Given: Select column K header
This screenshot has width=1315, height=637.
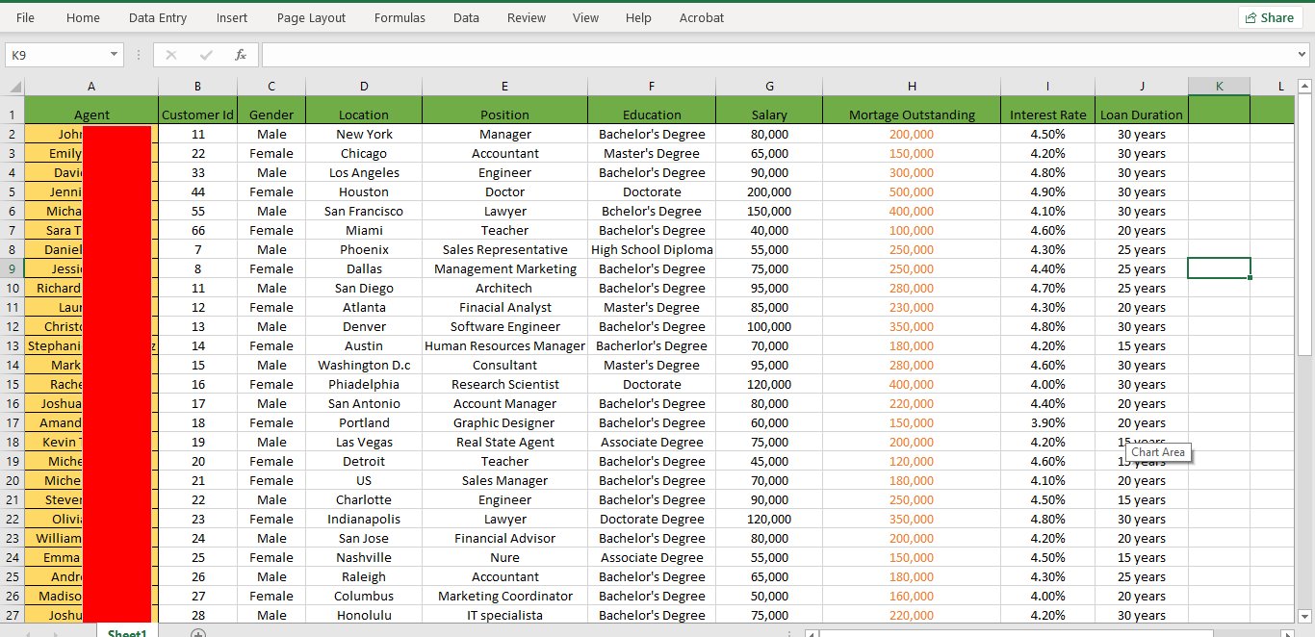Looking at the screenshot, I should [1219, 87].
